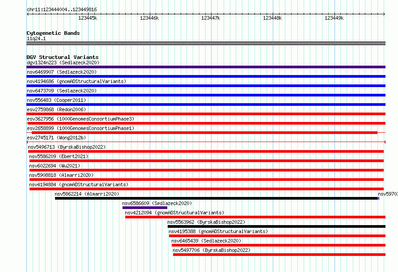Select the esv2745171 (Wong2012b) label
398x272 pixels.
[x=56, y=138]
